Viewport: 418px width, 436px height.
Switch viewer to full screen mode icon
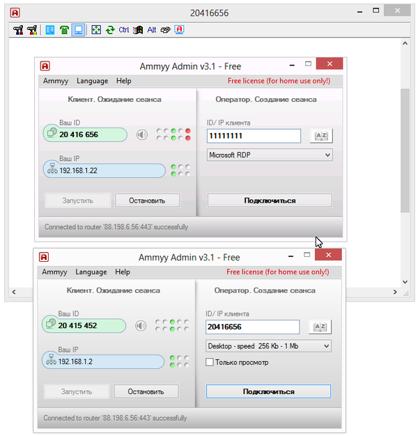tap(96, 30)
